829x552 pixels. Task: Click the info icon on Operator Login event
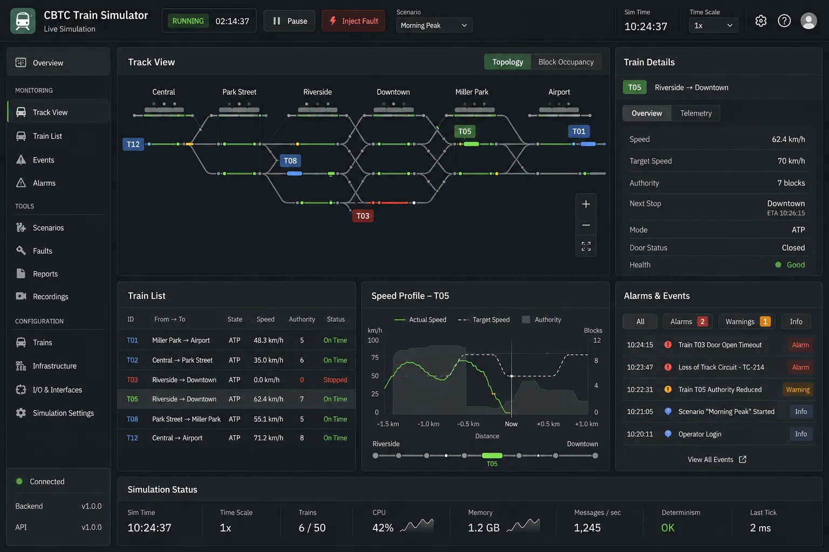click(x=668, y=433)
